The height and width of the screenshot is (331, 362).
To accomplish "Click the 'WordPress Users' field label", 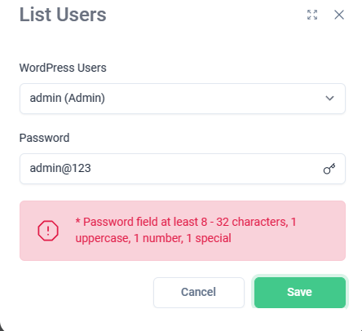I will tap(63, 68).
